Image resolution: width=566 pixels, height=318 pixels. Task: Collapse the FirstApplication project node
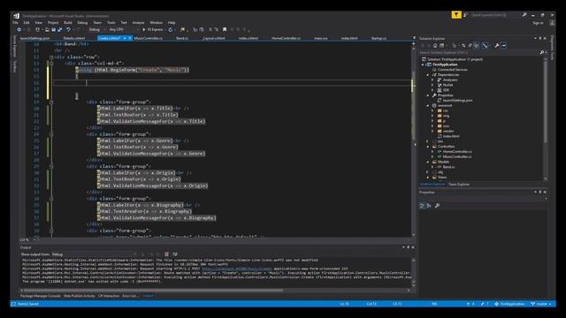click(423, 64)
